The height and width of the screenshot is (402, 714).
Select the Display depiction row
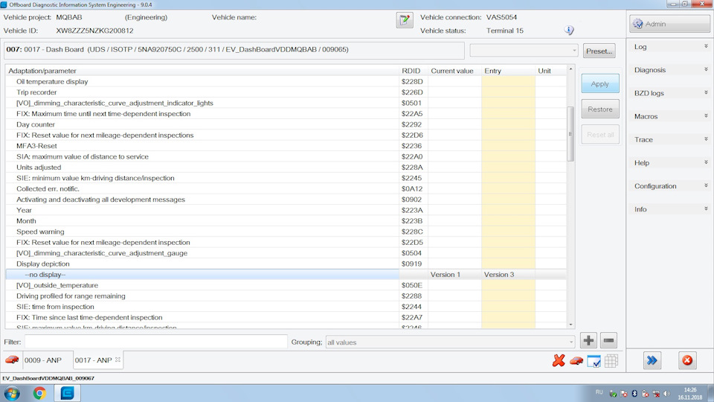point(286,264)
